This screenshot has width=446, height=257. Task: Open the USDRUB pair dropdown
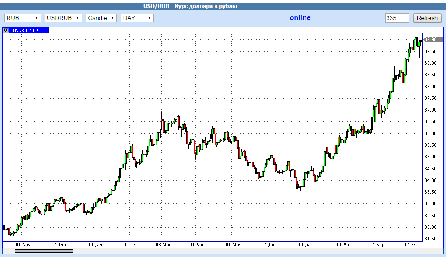click(x=63, y=18)
